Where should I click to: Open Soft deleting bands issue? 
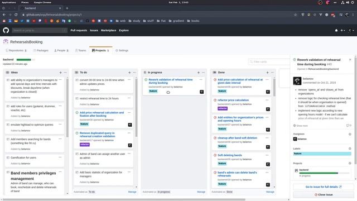pos(230,155)
